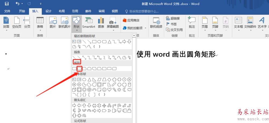Select the rounded rectangle in 矩形 section
This screenshot has height=123, width=269.
pos(79,69)
